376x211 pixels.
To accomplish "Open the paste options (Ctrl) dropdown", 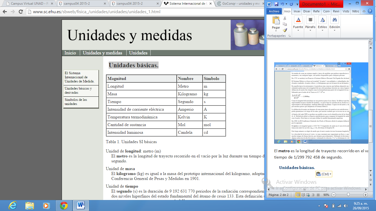I will (324, 174).
